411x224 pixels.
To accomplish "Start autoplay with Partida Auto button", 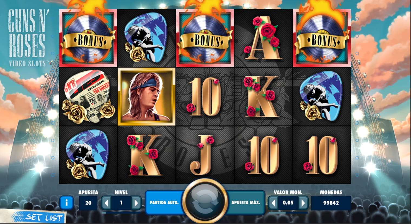I will [164, 202].
